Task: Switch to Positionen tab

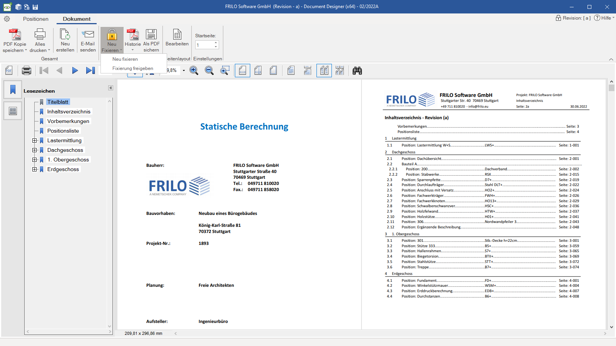Action: click(x=36, y=19)
